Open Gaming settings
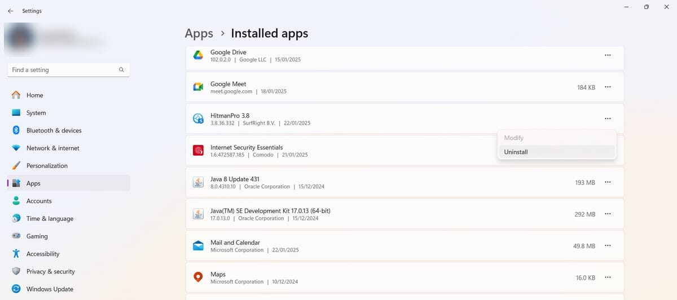 (x=68, y=236)
